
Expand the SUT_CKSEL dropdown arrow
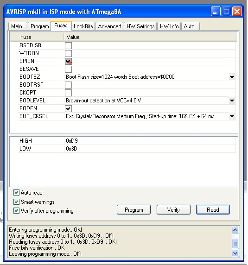tap(232, 116)
